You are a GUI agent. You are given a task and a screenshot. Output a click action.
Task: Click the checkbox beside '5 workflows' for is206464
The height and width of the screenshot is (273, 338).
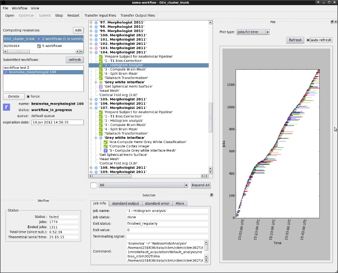[39, 46]
